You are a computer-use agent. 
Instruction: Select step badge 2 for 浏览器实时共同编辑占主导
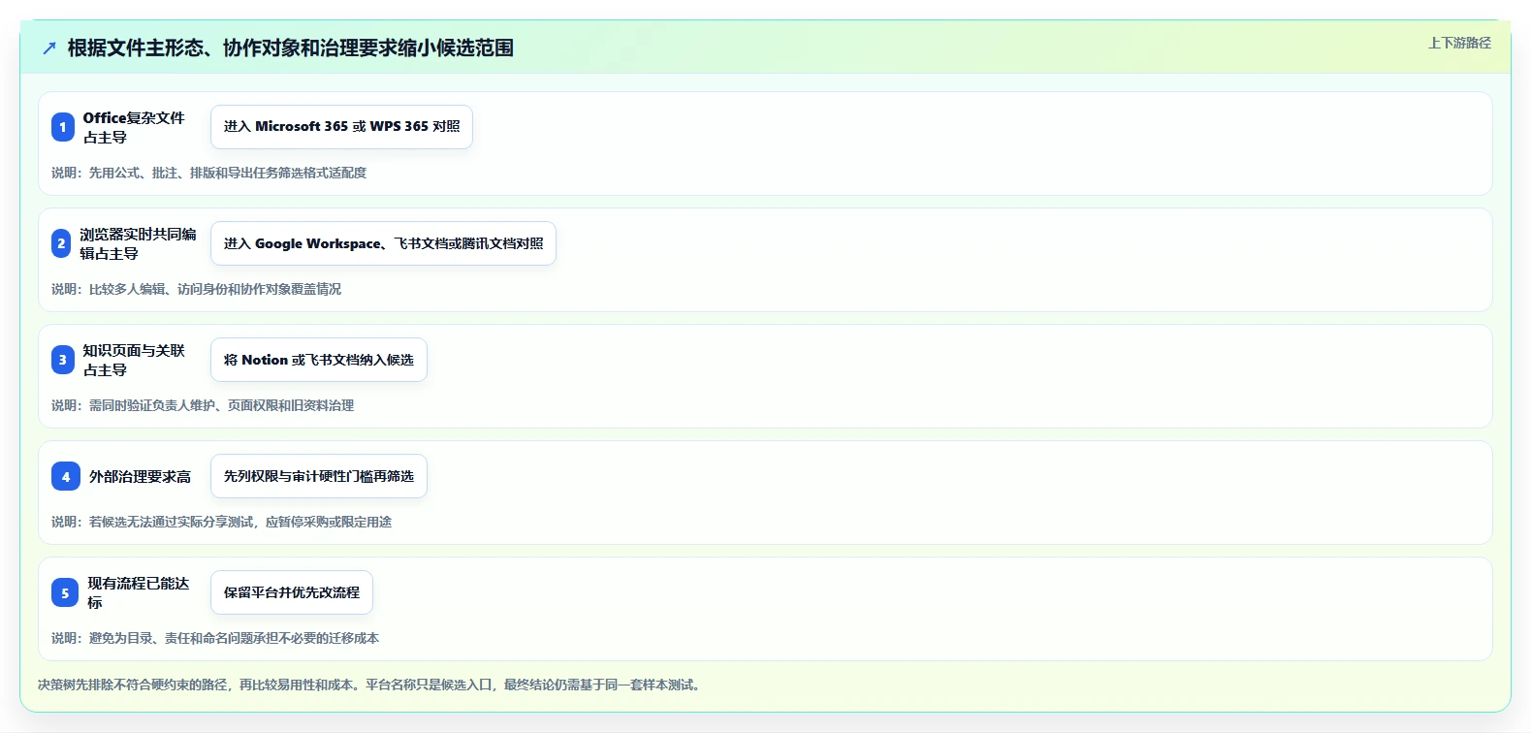pos(61,243)
